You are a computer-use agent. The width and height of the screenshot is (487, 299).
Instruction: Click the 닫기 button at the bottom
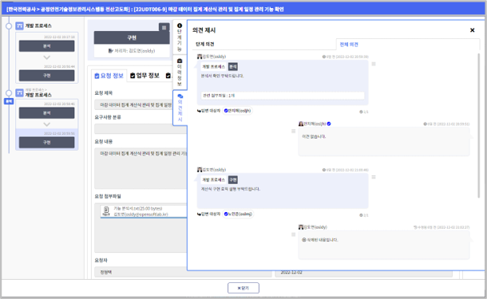pyautogui.click(x=243, y=288)
